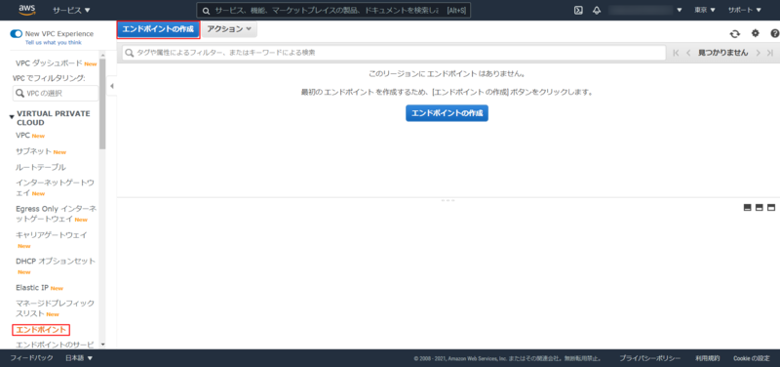This screenshot has height=367, width=780.
Task: Open the 東京 region selector
Action: pos(705,10)
